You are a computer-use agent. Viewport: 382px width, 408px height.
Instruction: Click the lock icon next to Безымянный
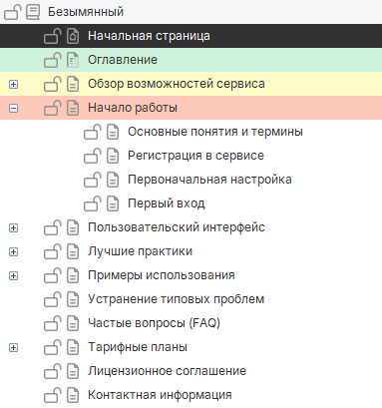pos(13,12)
